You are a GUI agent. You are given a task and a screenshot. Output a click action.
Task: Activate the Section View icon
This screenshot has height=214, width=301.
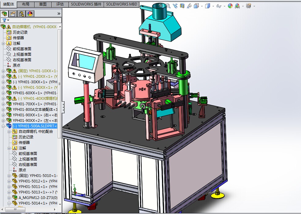coord(182,6)
